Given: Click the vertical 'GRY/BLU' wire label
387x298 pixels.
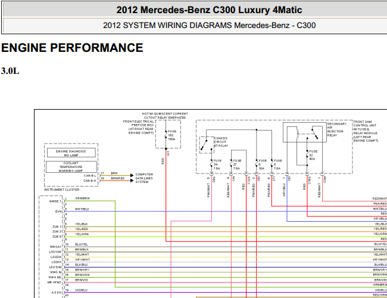Looking at the screenshot, I should (284, 190).
